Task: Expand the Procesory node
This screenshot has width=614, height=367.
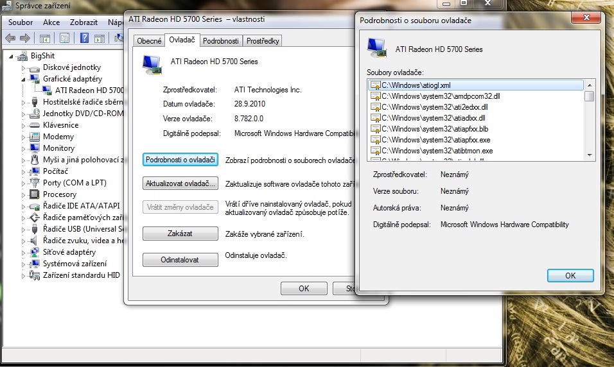Action: click(23, 195)
